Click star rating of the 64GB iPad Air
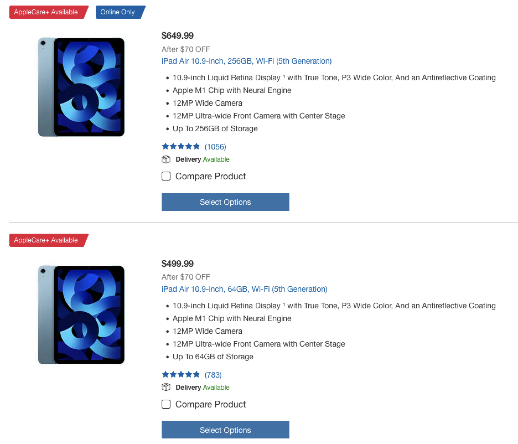Viewport: 518px width, 444px height. (x=180, y=375)
